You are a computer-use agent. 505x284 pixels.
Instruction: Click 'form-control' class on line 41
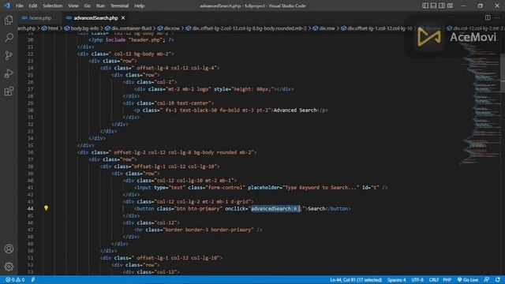225,188
